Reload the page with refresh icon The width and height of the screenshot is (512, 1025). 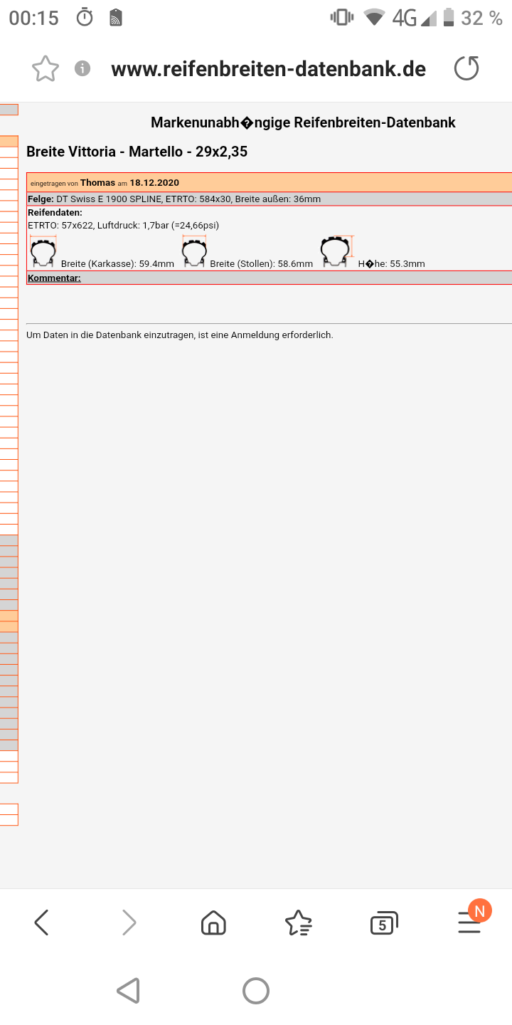(466, 69)
